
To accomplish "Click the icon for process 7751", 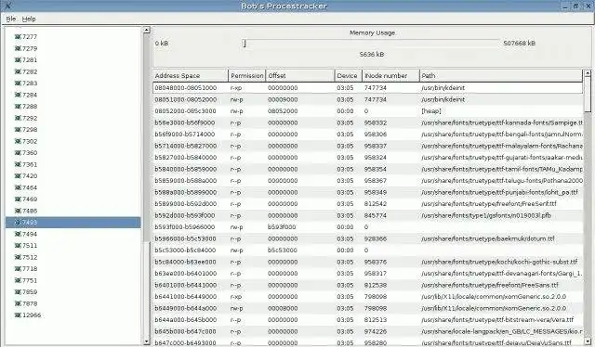I will click(18, 280).
